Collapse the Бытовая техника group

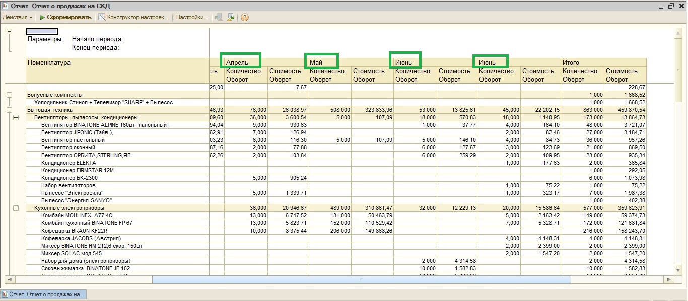[x=9, y=110]
